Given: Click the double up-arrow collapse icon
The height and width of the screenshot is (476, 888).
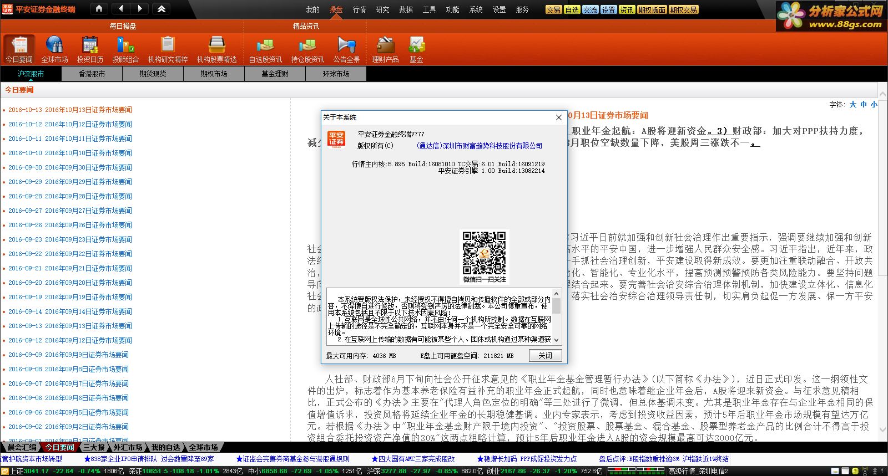Looking at the screenshot, I should [162, 9].
